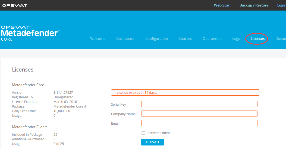Open the Quarantine tab
The image size is (286, 149).
212,38
